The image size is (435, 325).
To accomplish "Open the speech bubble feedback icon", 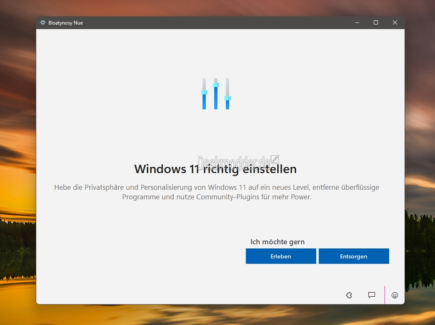I will [x=372, y=295].
